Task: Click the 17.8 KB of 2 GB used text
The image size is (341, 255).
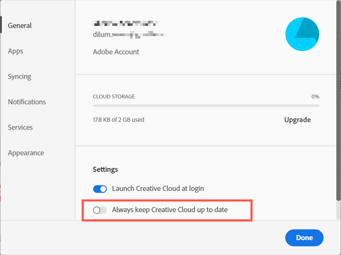Action: [x=119, y=120]
